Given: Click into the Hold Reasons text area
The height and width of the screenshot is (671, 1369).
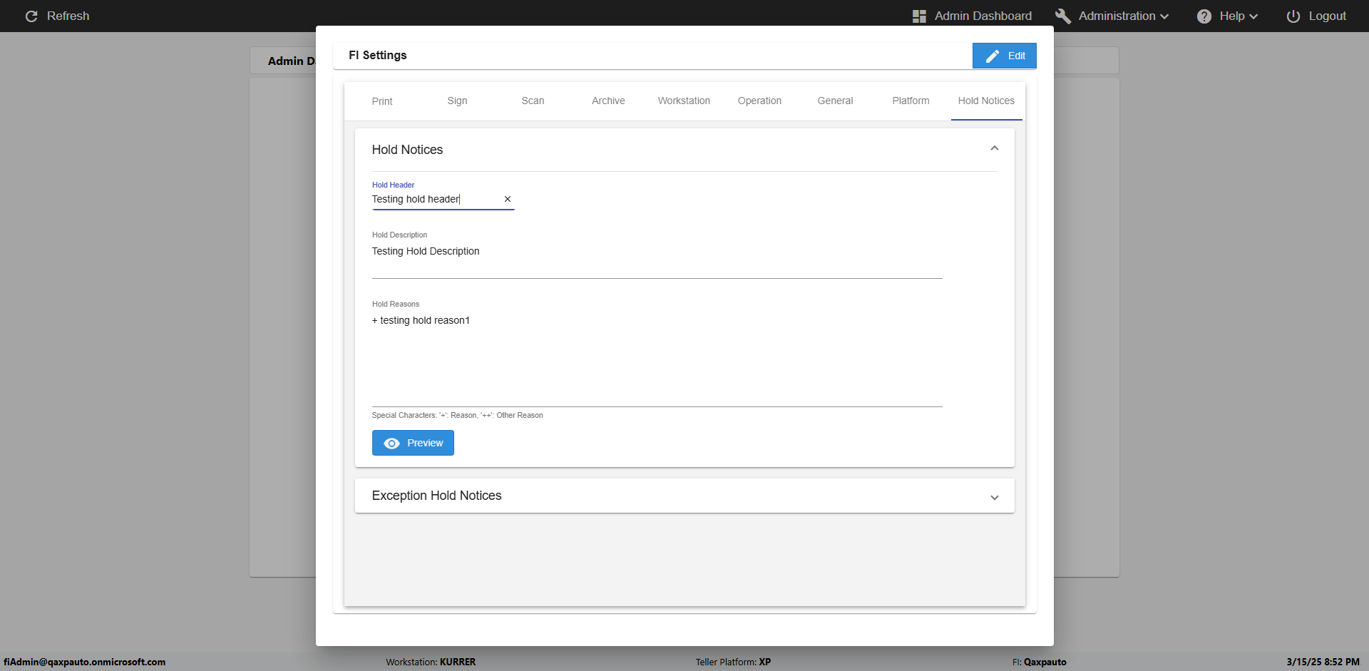Looking at the screenshot, I should click(656, 357).
